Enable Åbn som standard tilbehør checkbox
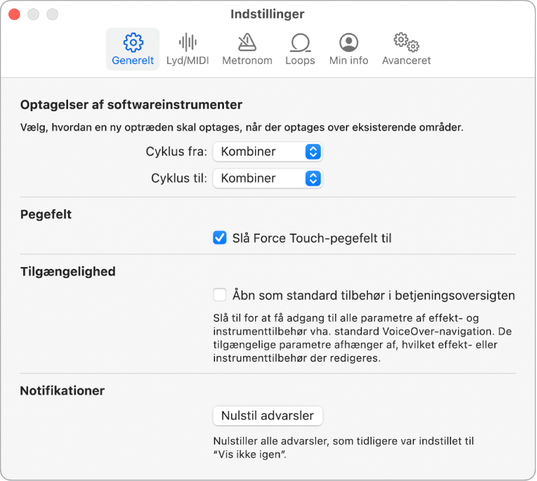This screenshot has height=481, width=537. point(220,295)
